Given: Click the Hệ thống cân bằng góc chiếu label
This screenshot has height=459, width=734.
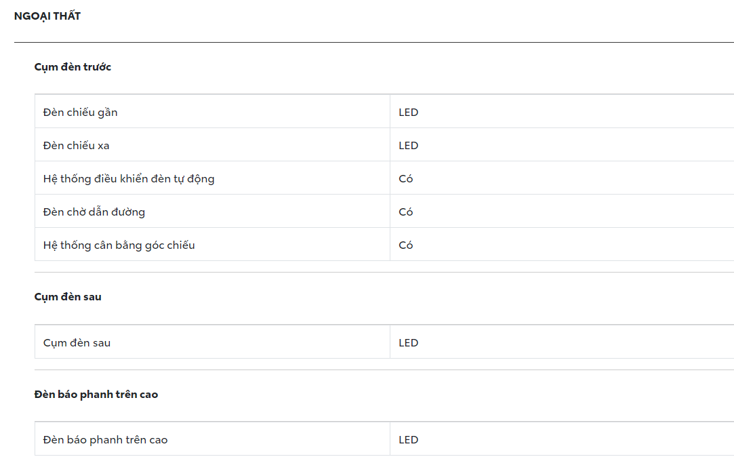Looking at the screenshot, I should pos(119,245).
